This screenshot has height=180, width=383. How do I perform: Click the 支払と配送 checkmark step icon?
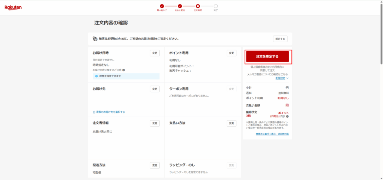pos(180,6)
